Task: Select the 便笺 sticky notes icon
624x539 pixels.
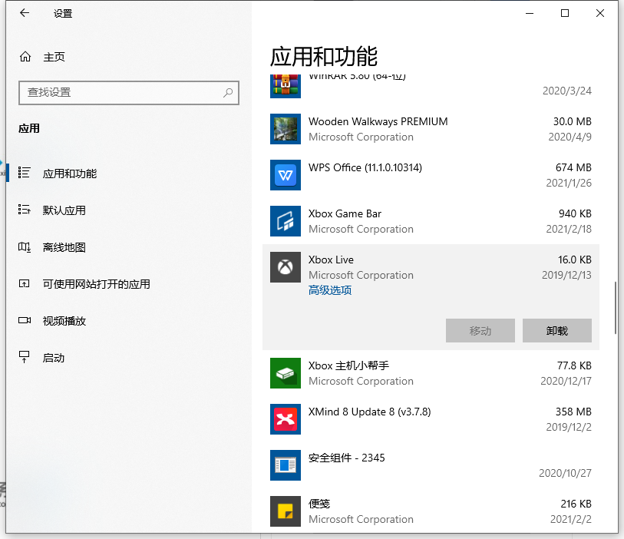Action: tap(286, 511)
